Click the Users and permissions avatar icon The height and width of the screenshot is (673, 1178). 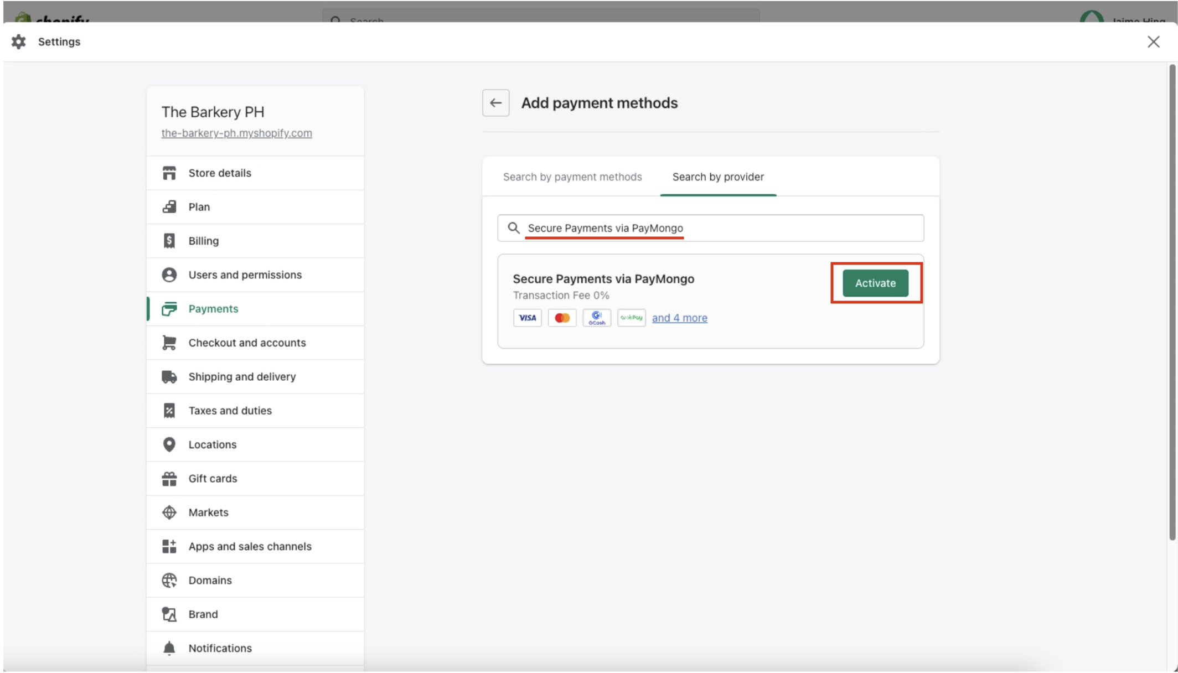click(169, 275)
